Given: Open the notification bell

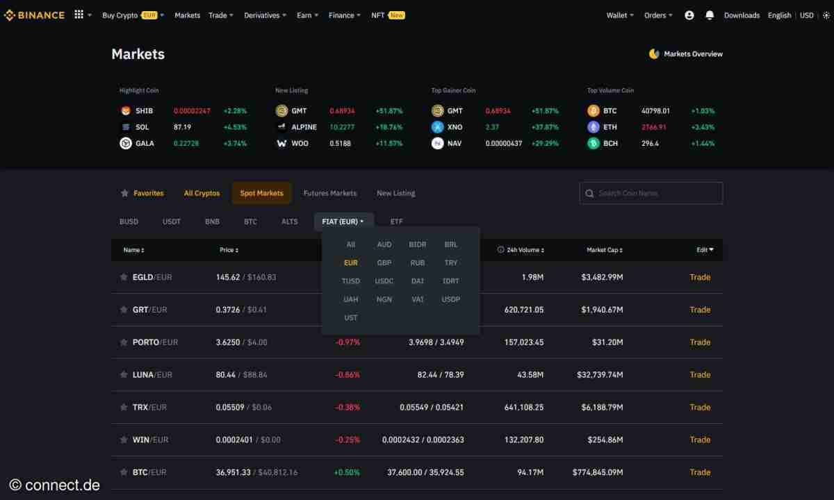Looking at the screenshot, I should click(x=710, y=15).
